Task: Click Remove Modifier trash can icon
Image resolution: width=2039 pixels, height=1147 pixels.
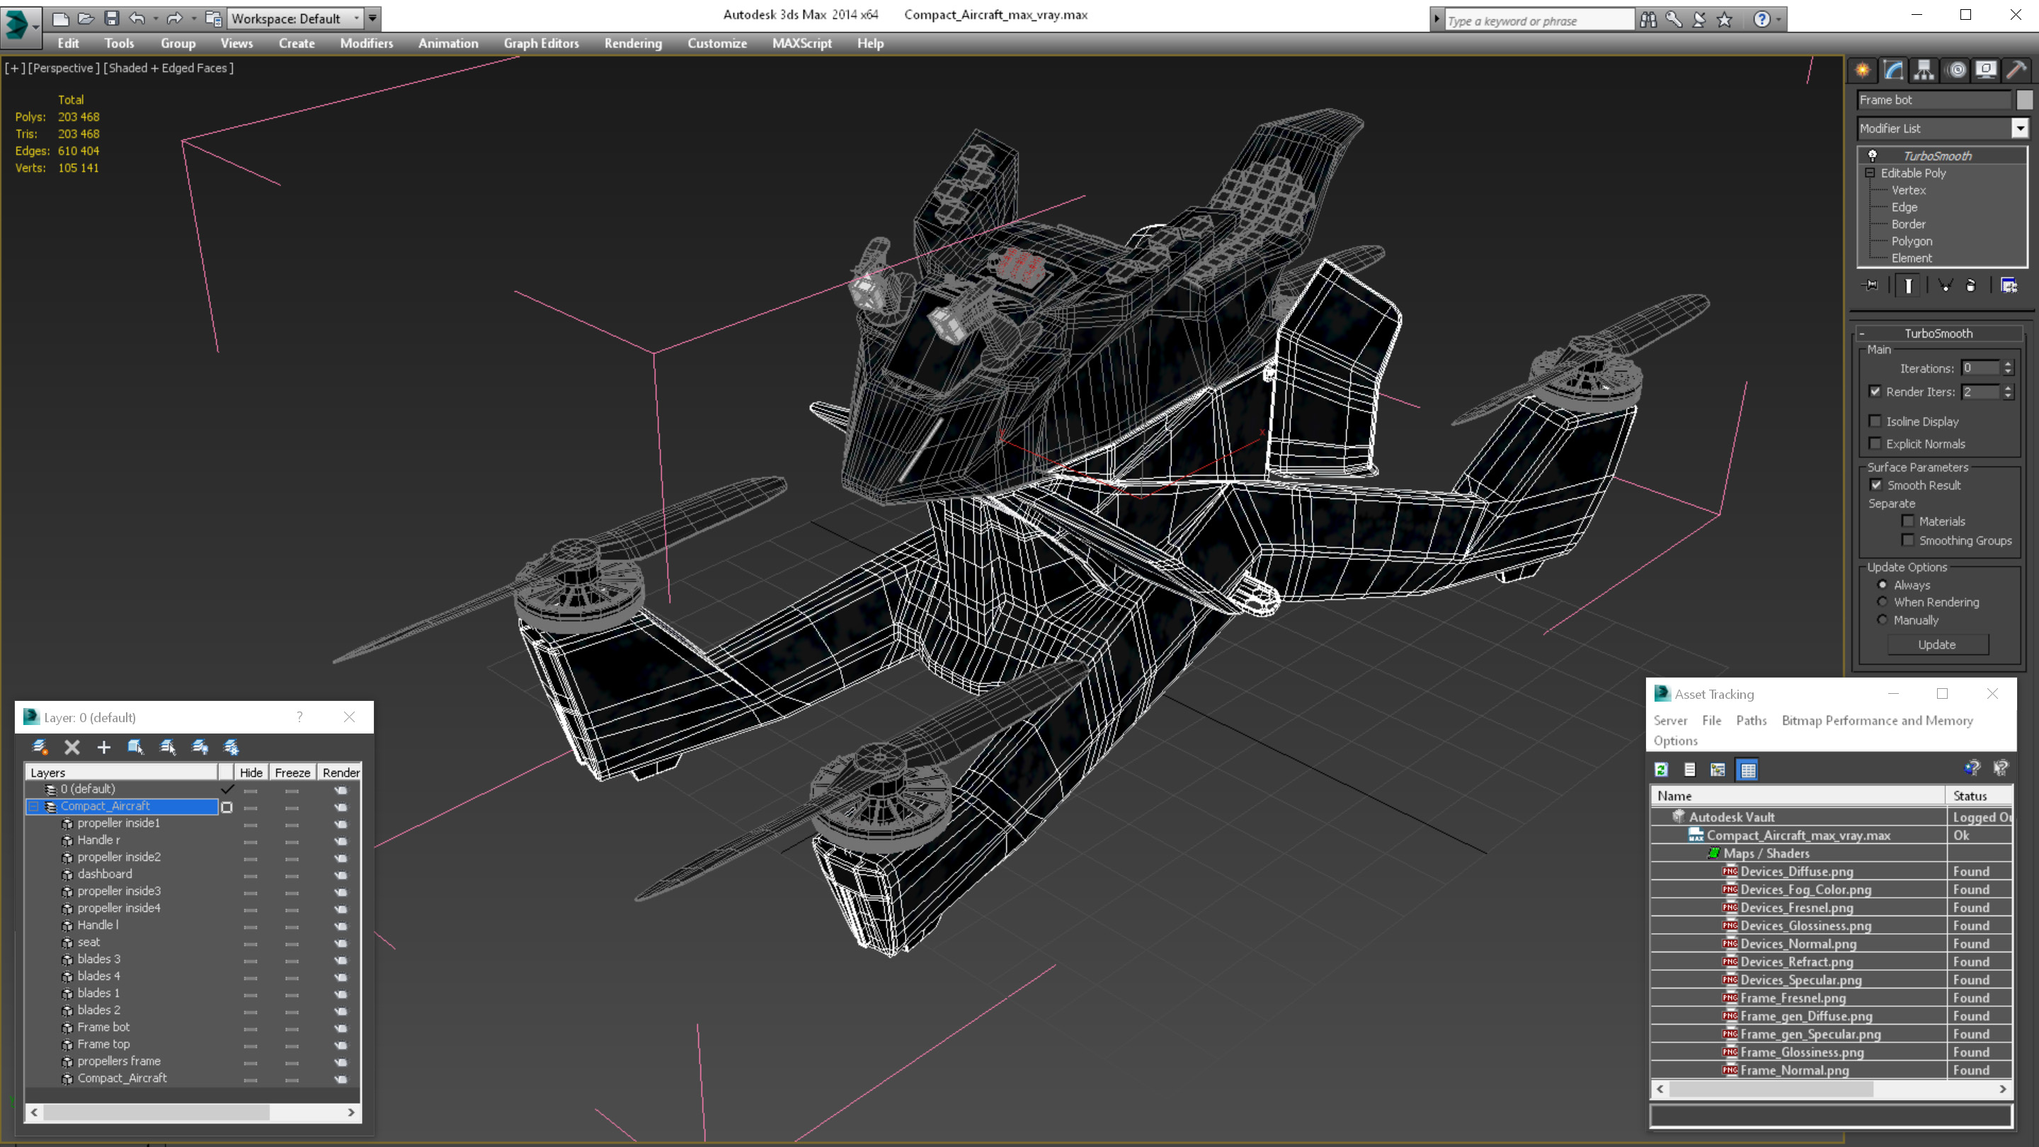Action: pyautogui.click(x=1971, y=285)
